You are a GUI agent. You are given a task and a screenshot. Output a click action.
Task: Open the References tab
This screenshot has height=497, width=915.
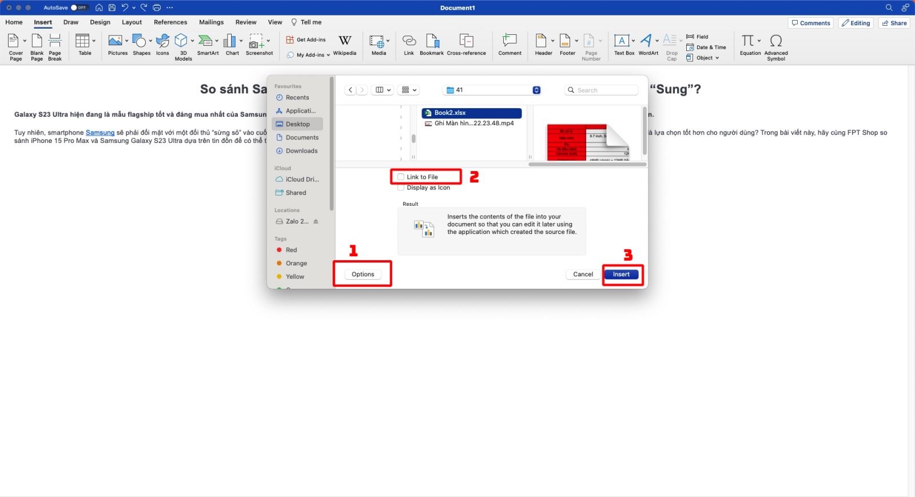coord(170,22)
